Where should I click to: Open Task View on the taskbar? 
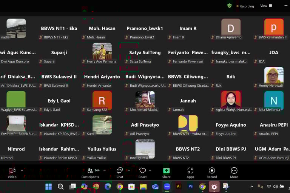click(x=72, y=187)
